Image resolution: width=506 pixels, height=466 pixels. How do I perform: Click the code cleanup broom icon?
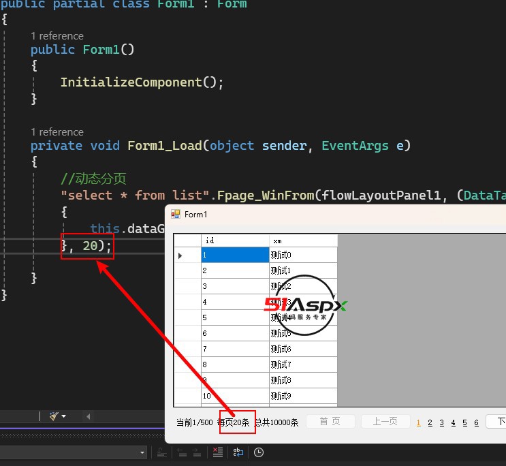[x=54, y=416]
